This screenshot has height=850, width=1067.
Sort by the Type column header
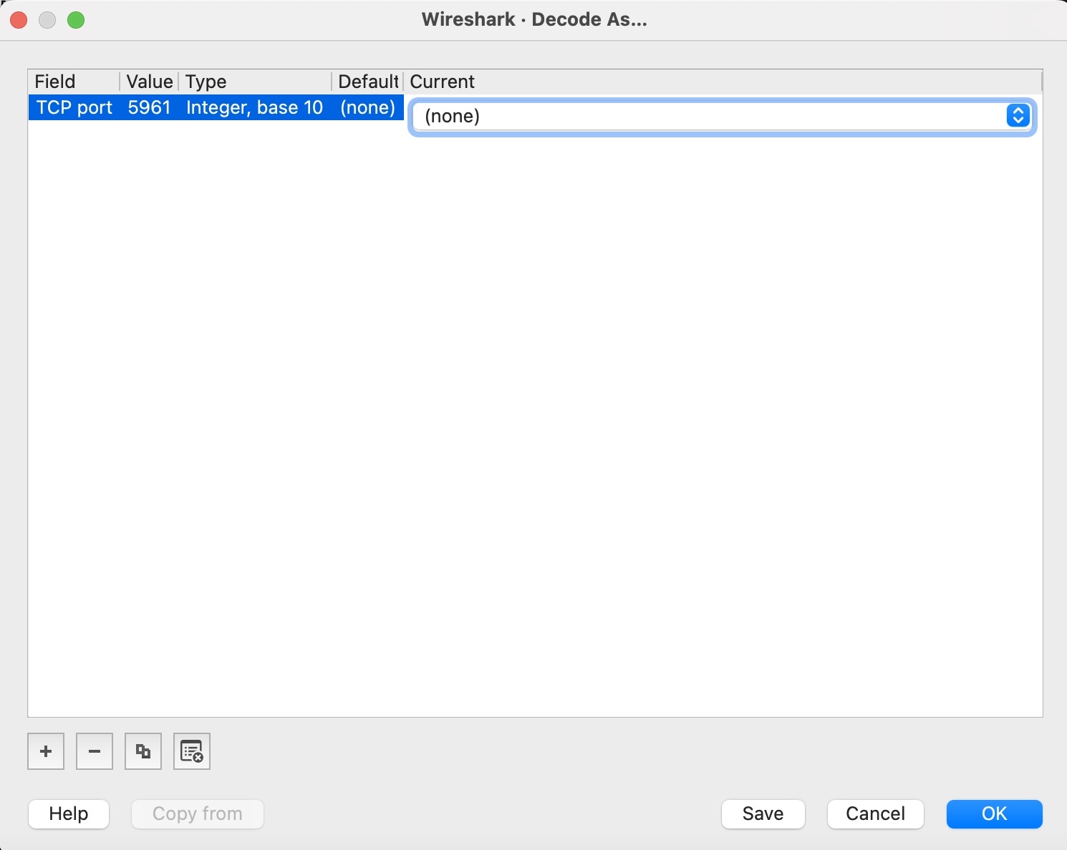pos(255,82)
